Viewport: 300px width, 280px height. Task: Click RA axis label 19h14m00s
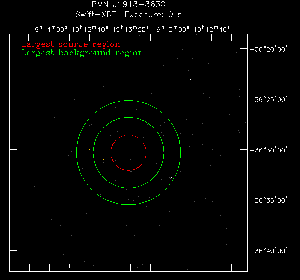pos(49,29)
